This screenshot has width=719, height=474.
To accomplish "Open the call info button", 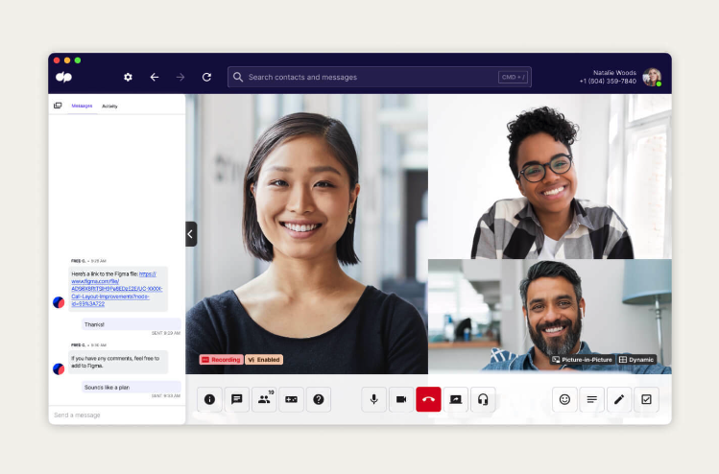I will [209, 399].
